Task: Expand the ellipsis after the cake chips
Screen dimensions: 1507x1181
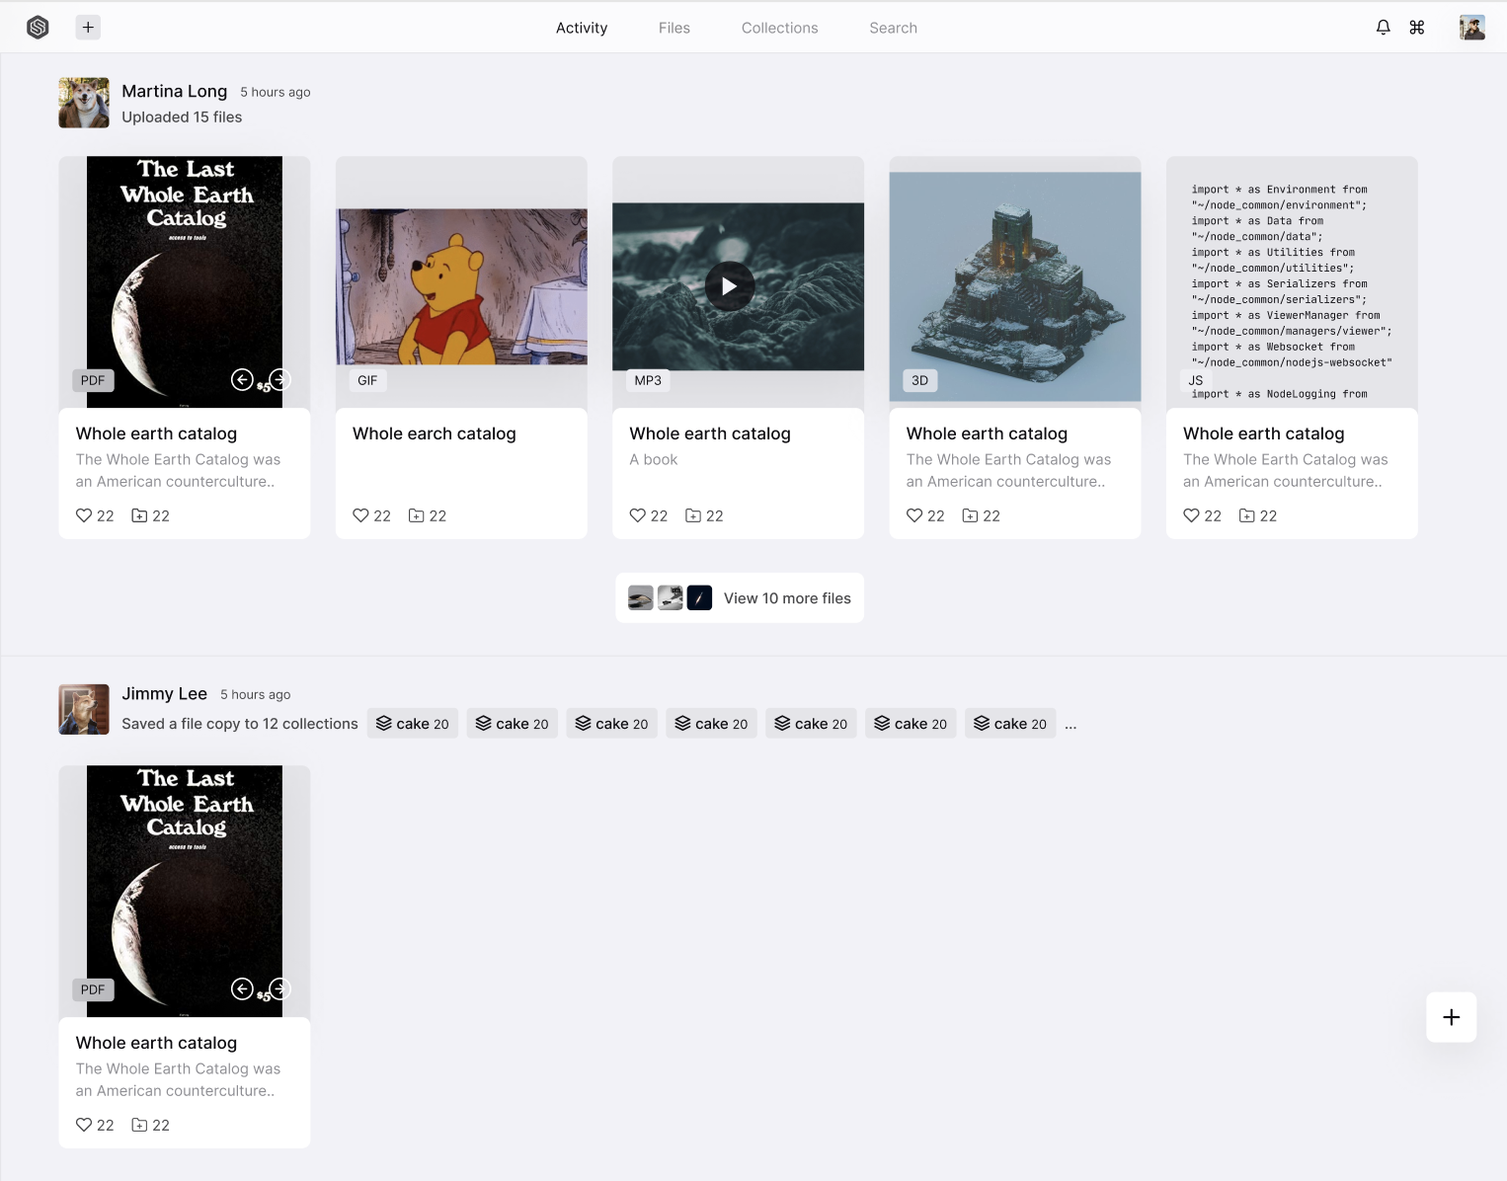Action: (x=1071, y=725)
